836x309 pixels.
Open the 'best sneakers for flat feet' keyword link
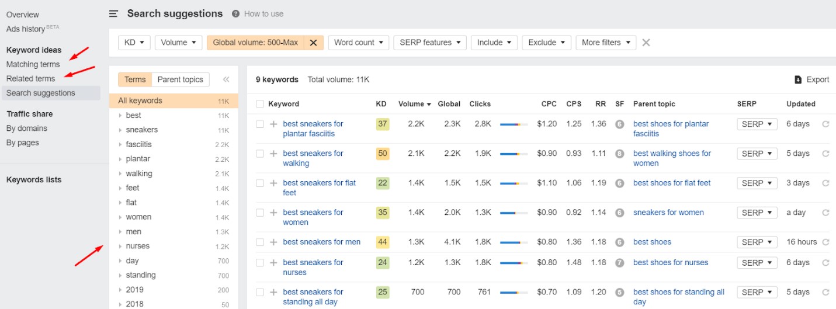(x=319, y=183)
